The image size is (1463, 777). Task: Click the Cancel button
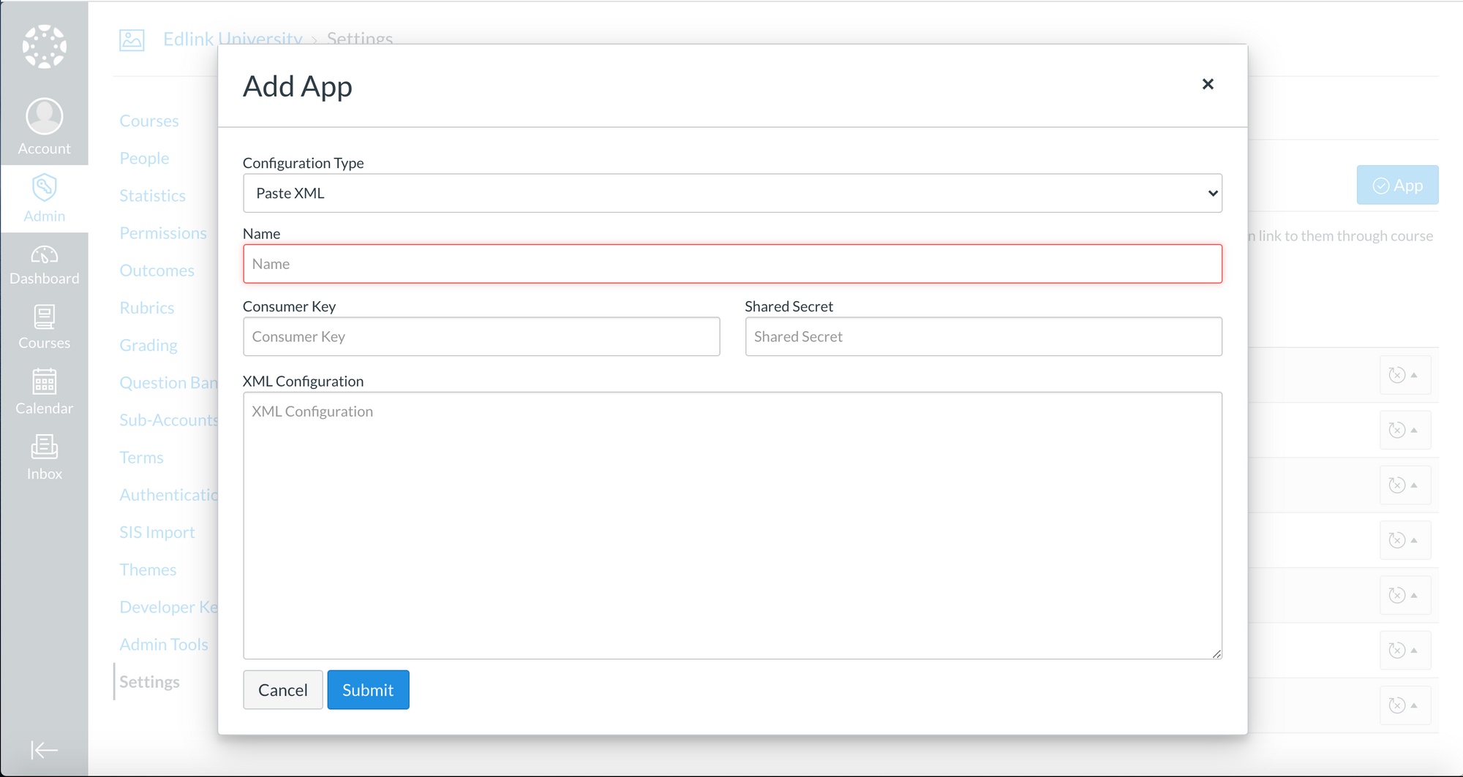click(282, 689)
